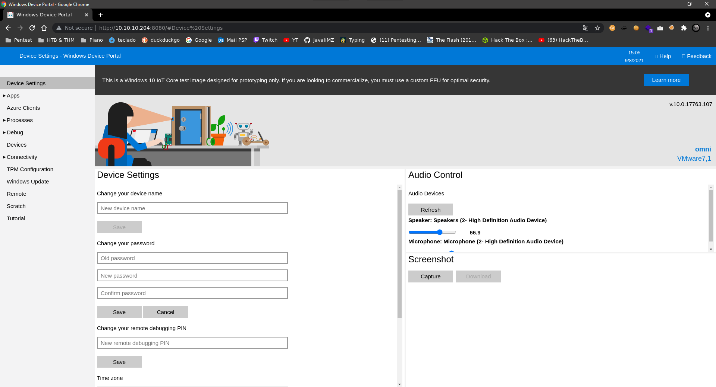This screenshot has height=387, width=716.
Task: Open Windows Update in the sidebar
Action: point(28,182)
